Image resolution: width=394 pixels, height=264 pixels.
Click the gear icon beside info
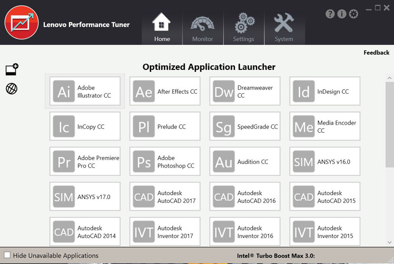(x=354, y=14)
